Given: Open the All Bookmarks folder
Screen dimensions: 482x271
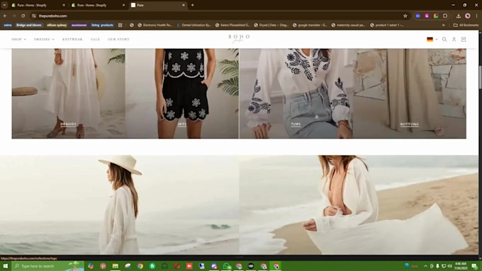Looking at the screenshot, I should tap(466, 25).
